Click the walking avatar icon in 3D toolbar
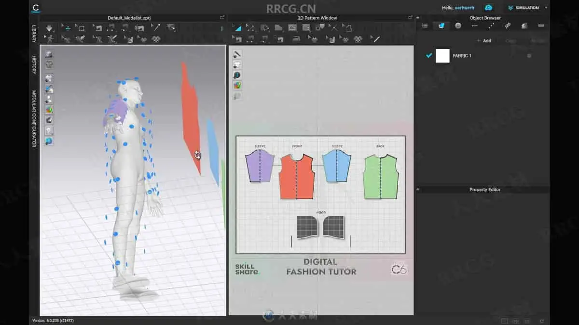This screenshot has height=325, width=579. pyautogui.click(x=49, y=39)
